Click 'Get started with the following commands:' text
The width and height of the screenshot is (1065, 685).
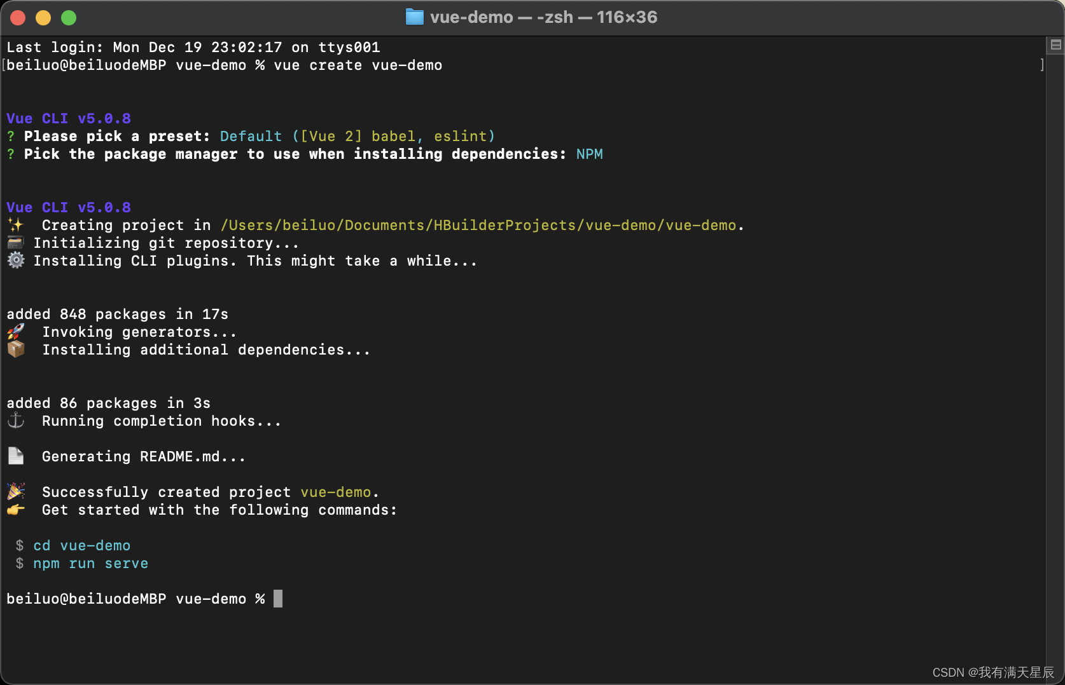219,510
